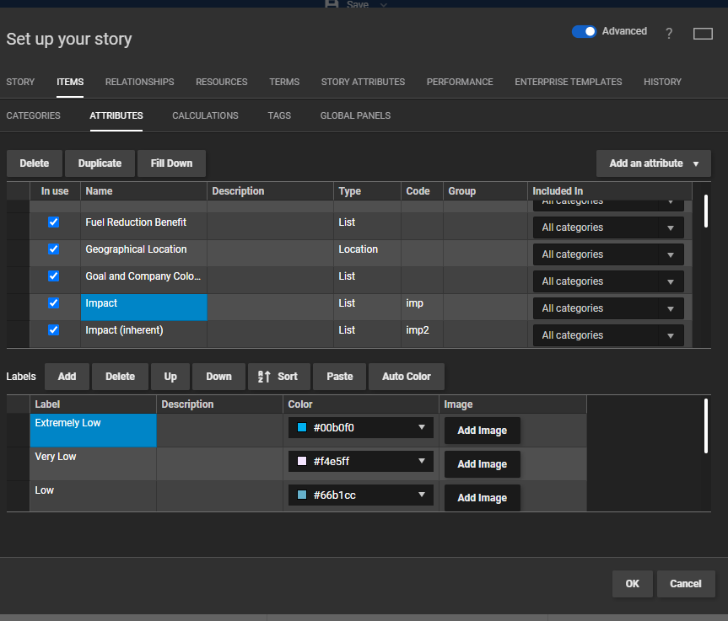
Task: Open the STORY ATTRIBUTES tab
Action: tap(363, 82)
